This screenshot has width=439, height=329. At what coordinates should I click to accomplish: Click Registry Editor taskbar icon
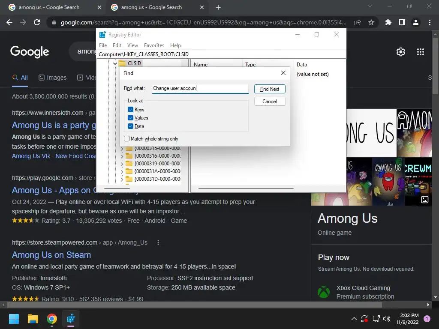point(71,319)
